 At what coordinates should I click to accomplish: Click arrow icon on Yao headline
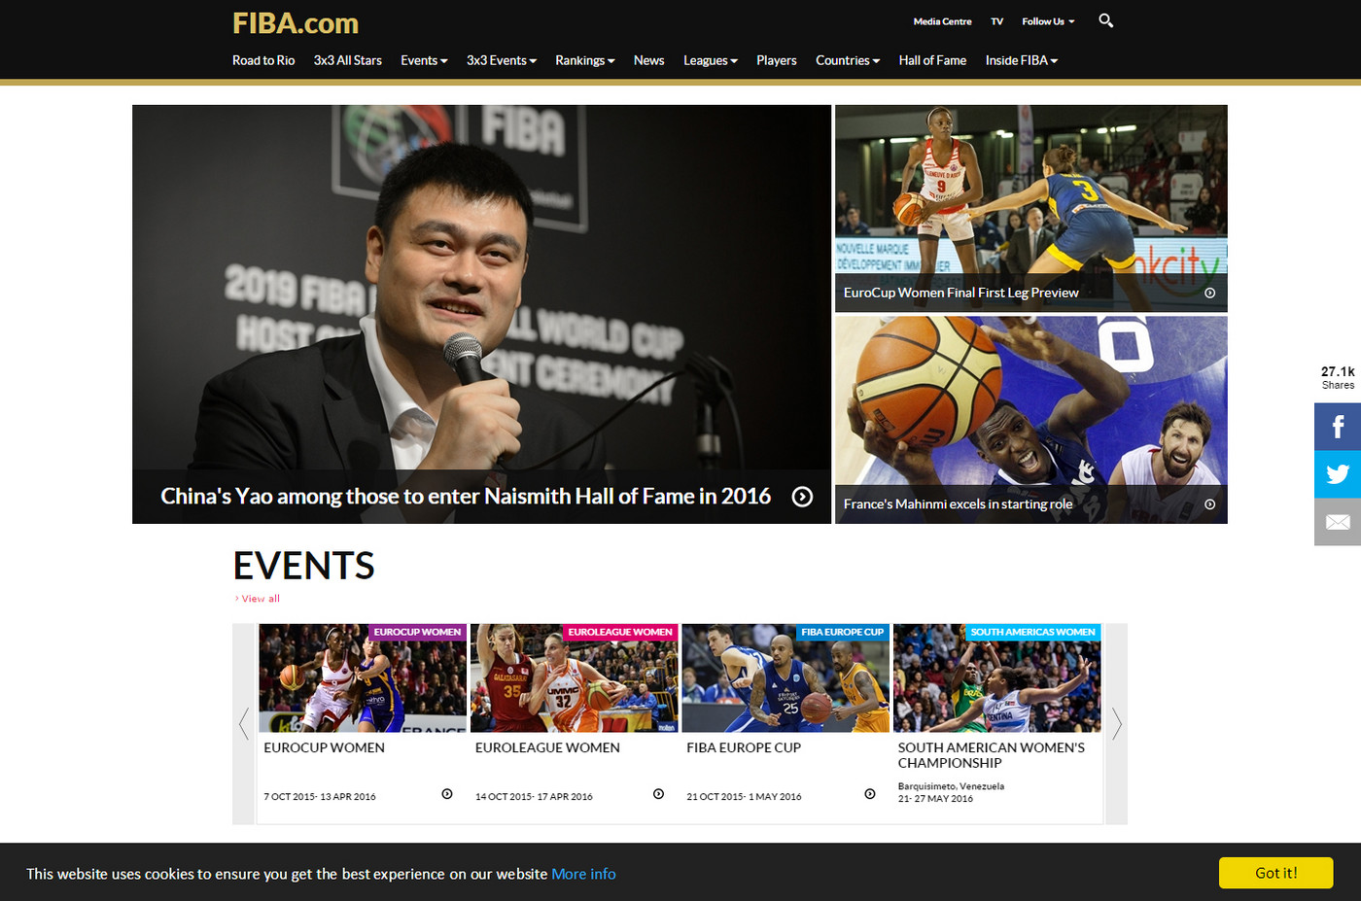point(802,497)
